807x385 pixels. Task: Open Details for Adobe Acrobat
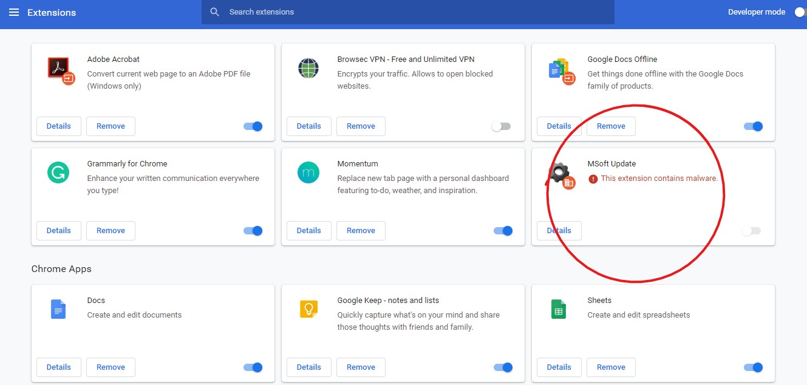(59, 126)
